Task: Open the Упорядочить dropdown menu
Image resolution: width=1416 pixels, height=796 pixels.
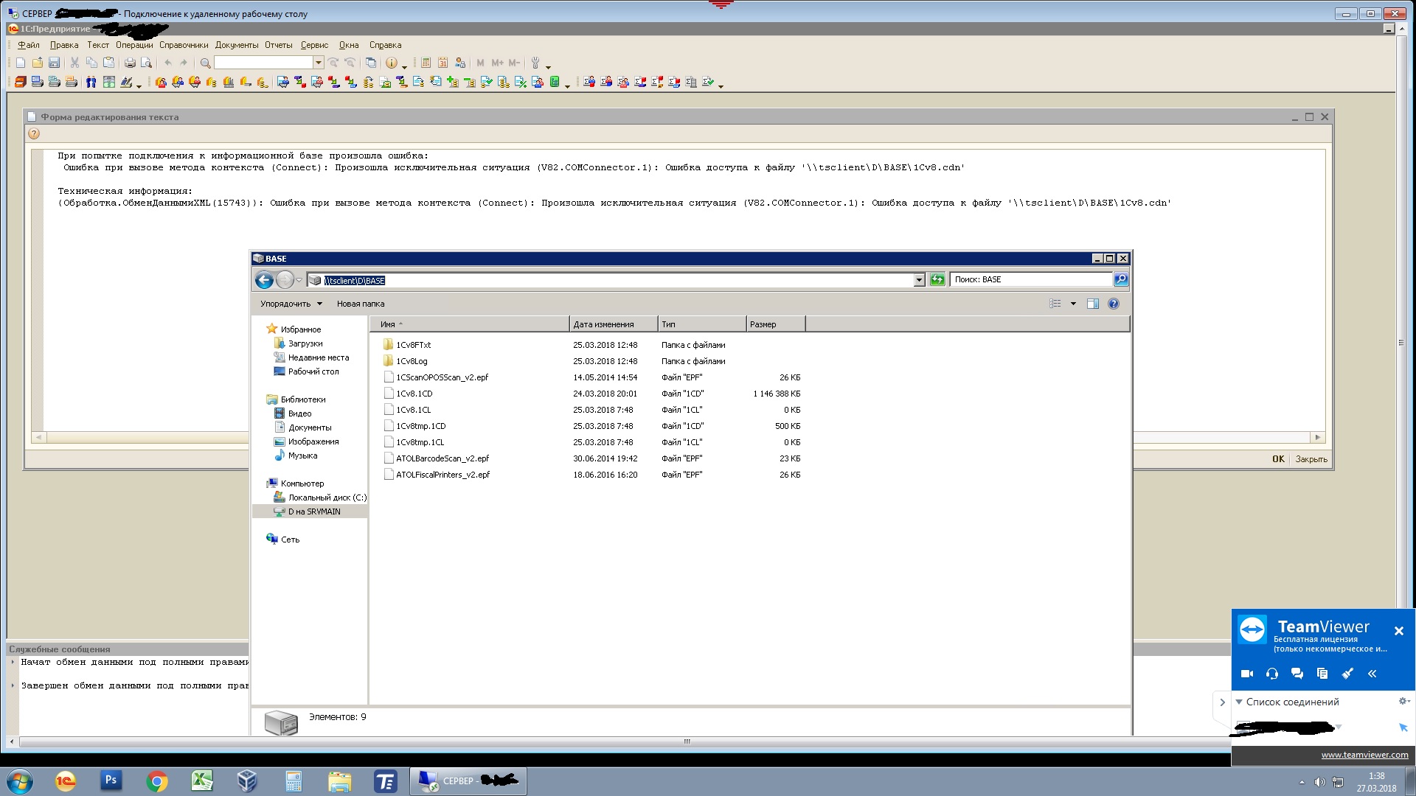Action: (x=291, y=304)
